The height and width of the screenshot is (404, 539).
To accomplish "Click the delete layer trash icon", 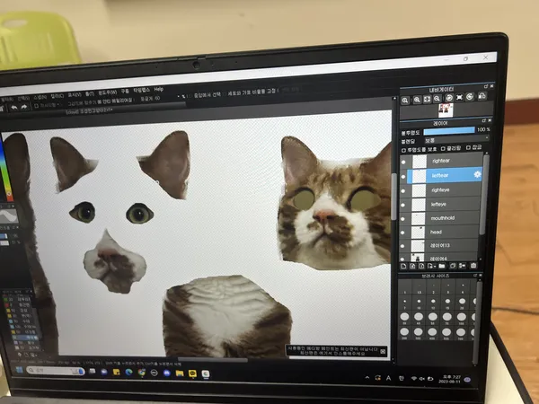I will pyautogui.click(x=473, y=266).
